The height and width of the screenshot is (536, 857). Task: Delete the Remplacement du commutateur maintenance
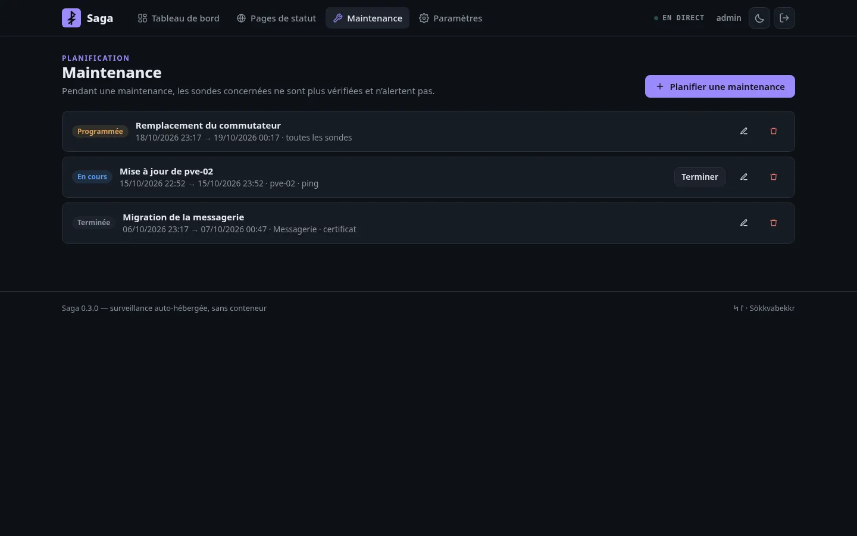tap(774, 131)
